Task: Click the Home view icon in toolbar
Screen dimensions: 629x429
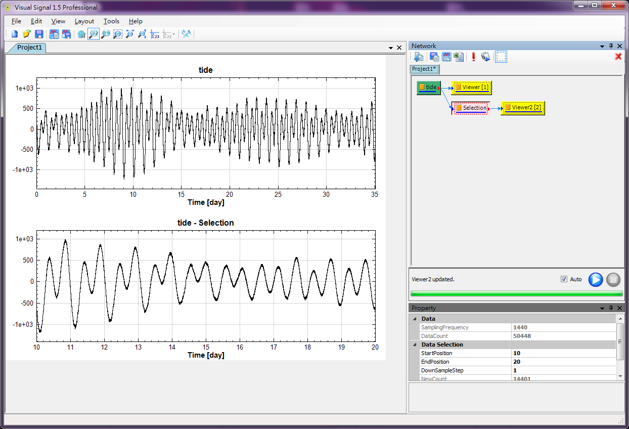Action: coord(81,34)
